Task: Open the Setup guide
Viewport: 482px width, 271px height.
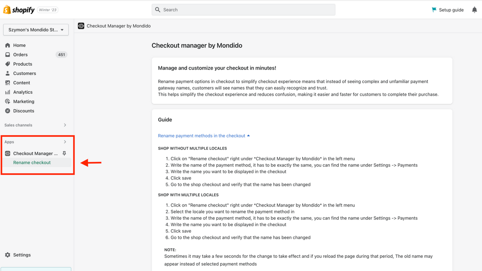Action: click(448, 9)
